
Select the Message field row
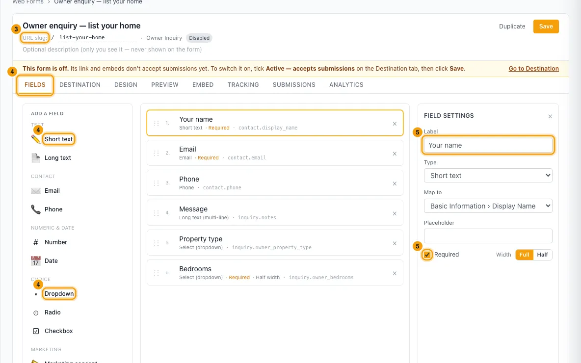point(275,212)
